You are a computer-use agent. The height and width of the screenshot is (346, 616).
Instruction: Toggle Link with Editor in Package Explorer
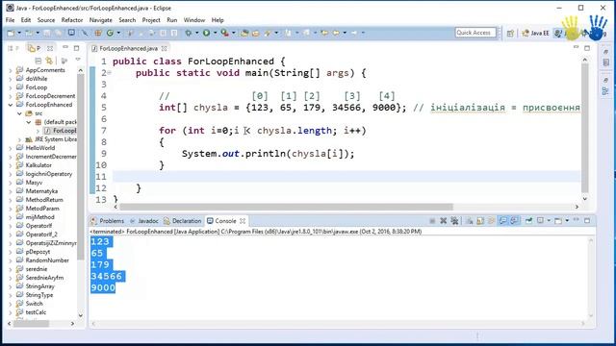point(49,61)
